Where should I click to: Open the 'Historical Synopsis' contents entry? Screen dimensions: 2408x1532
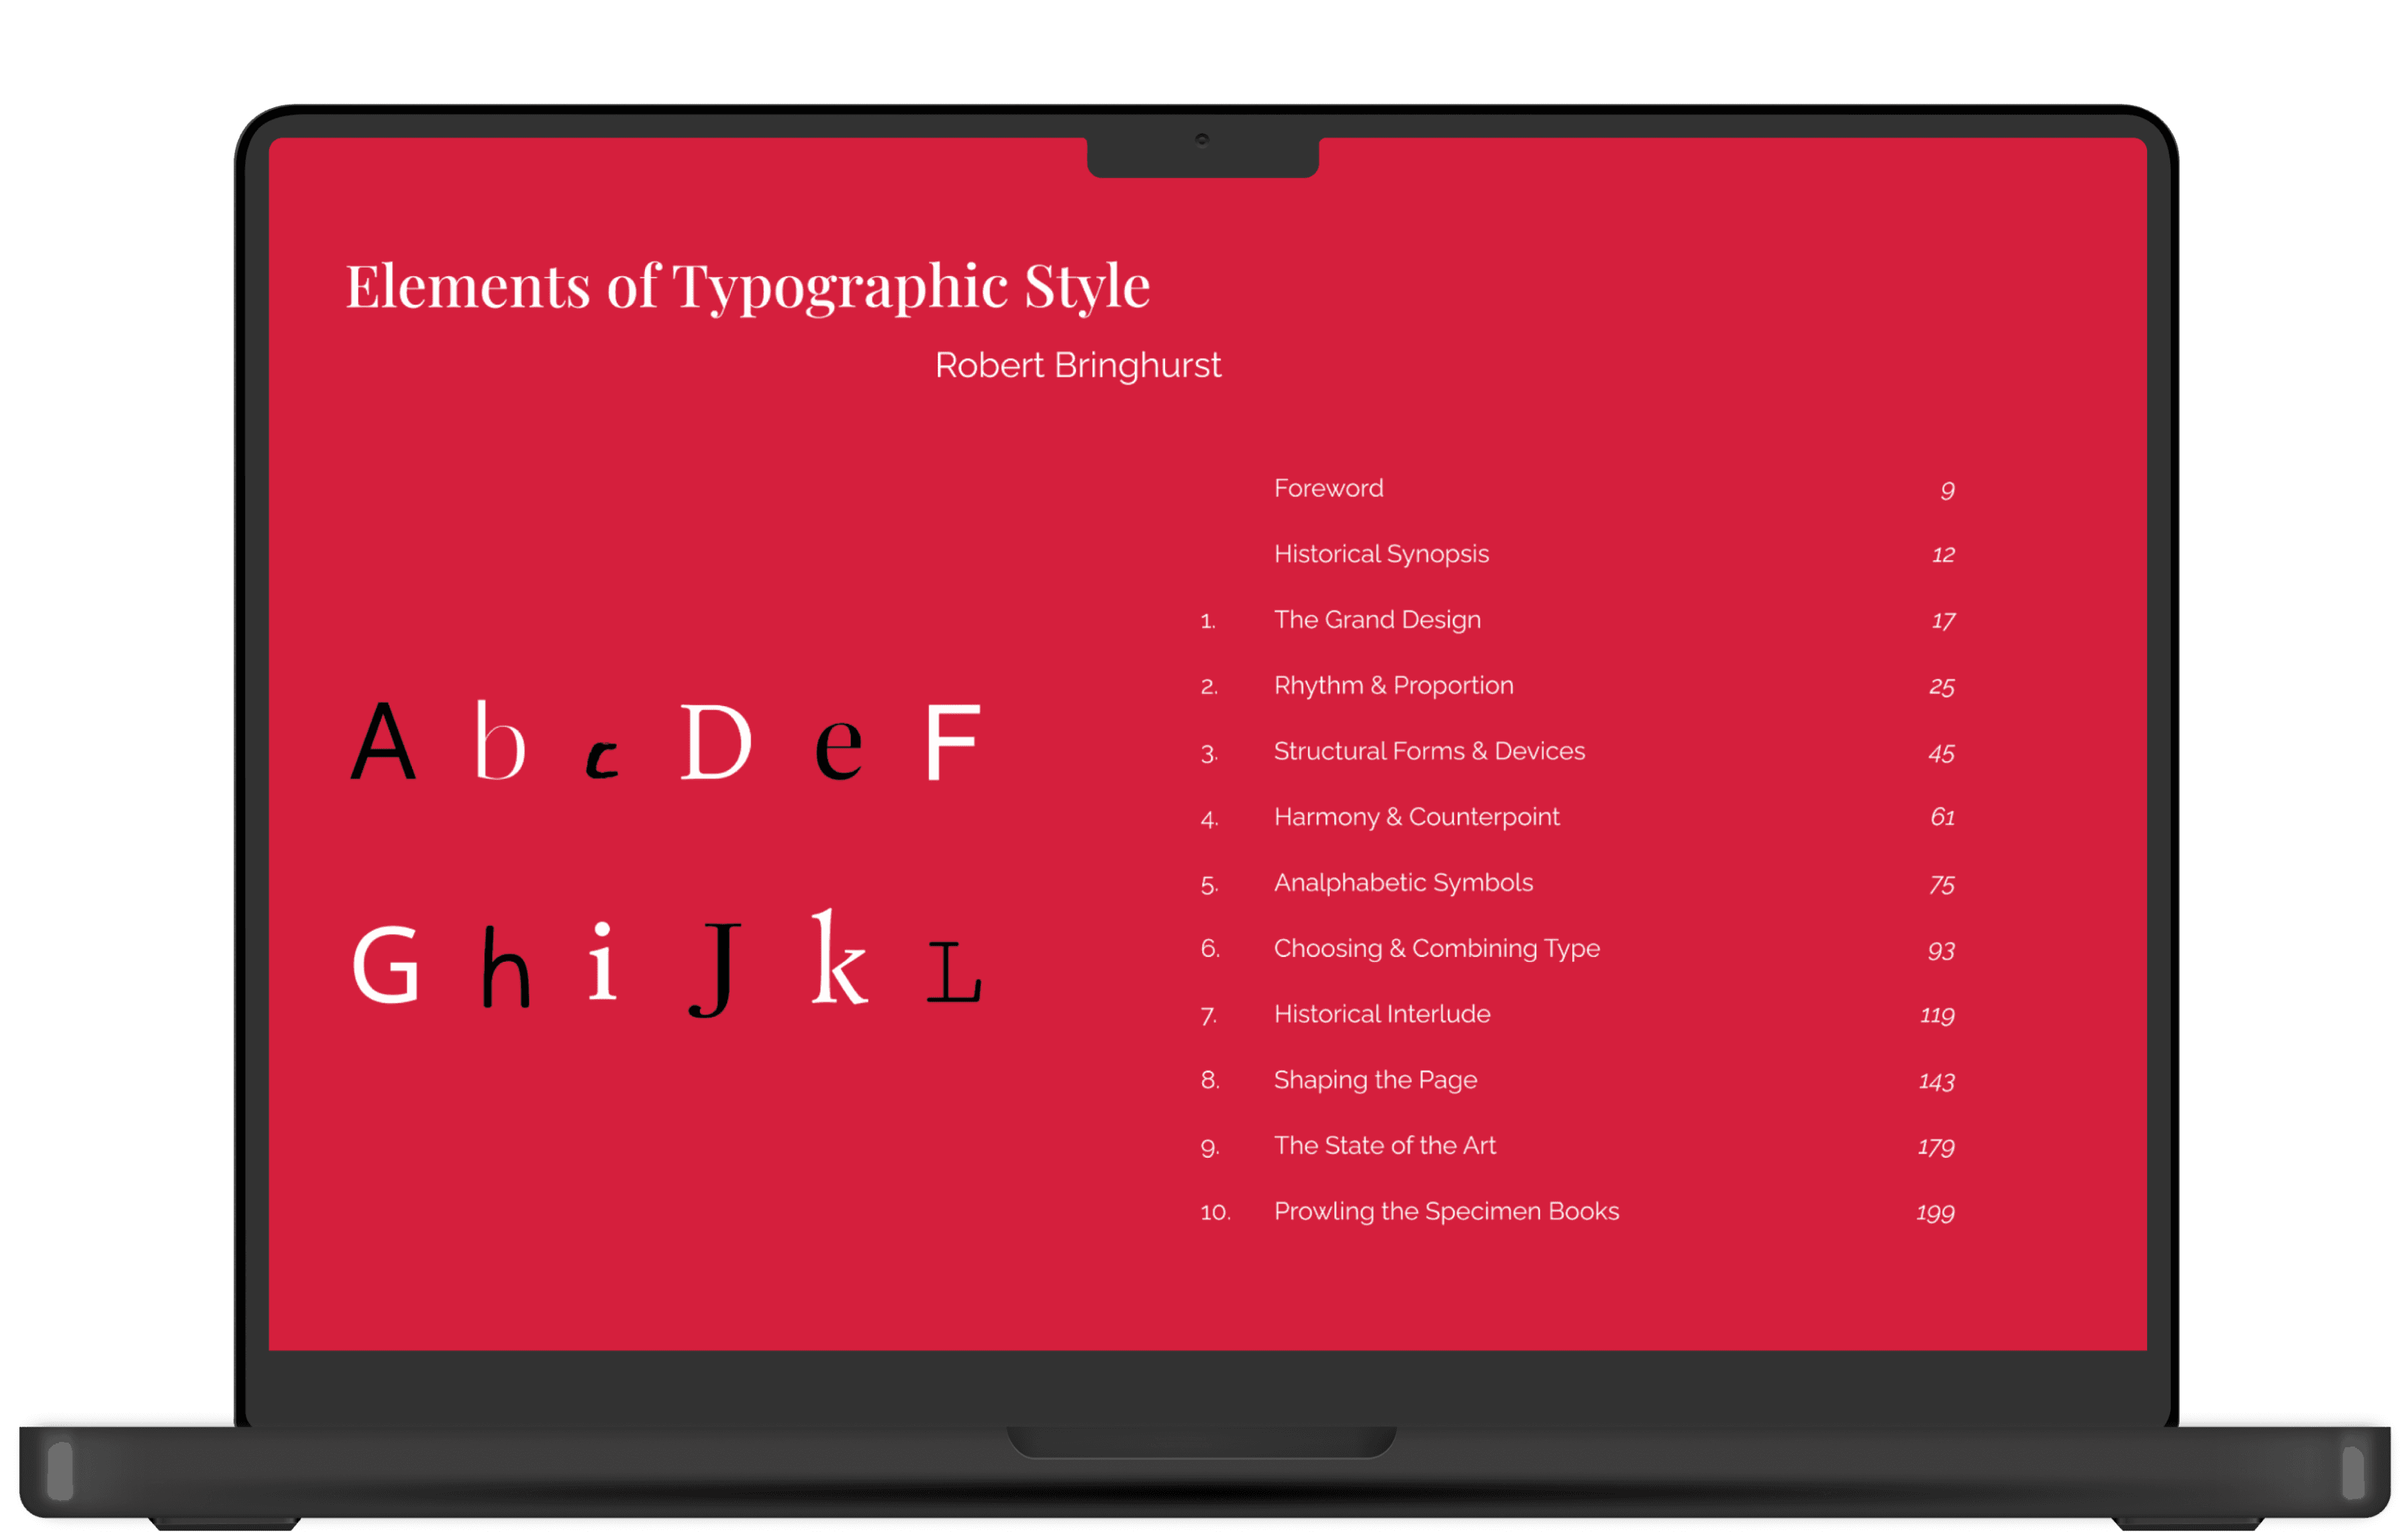click(1381, 554)
